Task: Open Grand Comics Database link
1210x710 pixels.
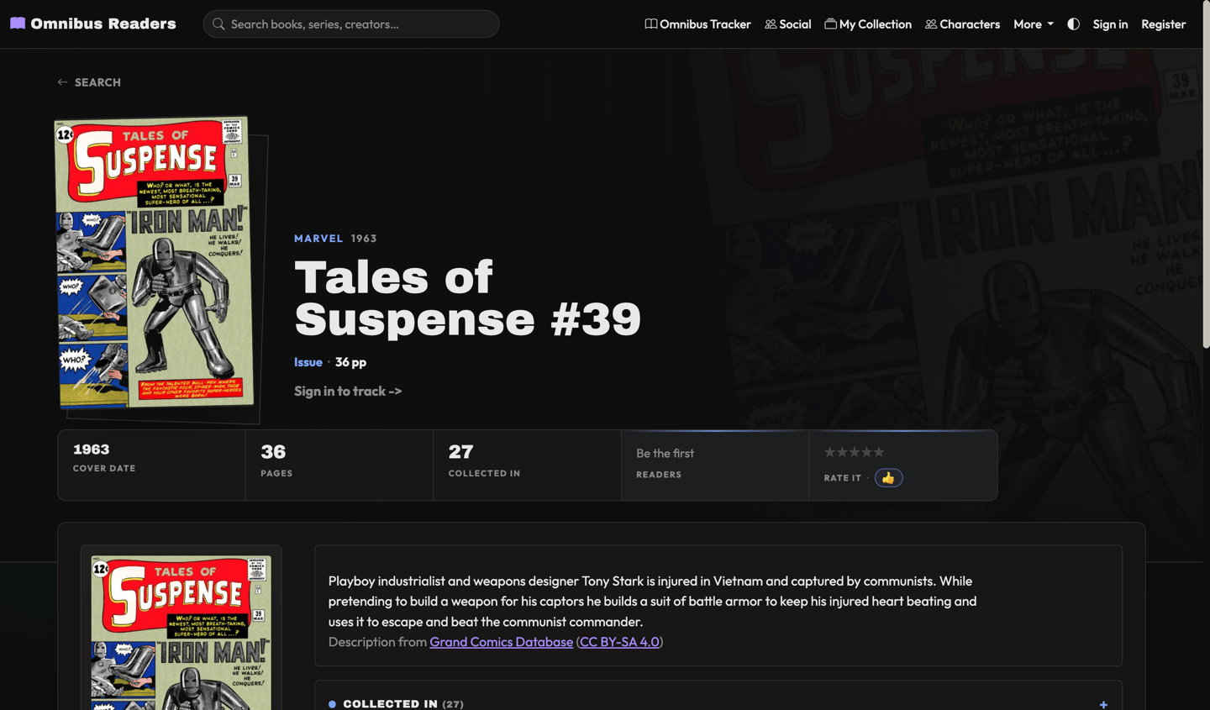Action: coord(501,642)
